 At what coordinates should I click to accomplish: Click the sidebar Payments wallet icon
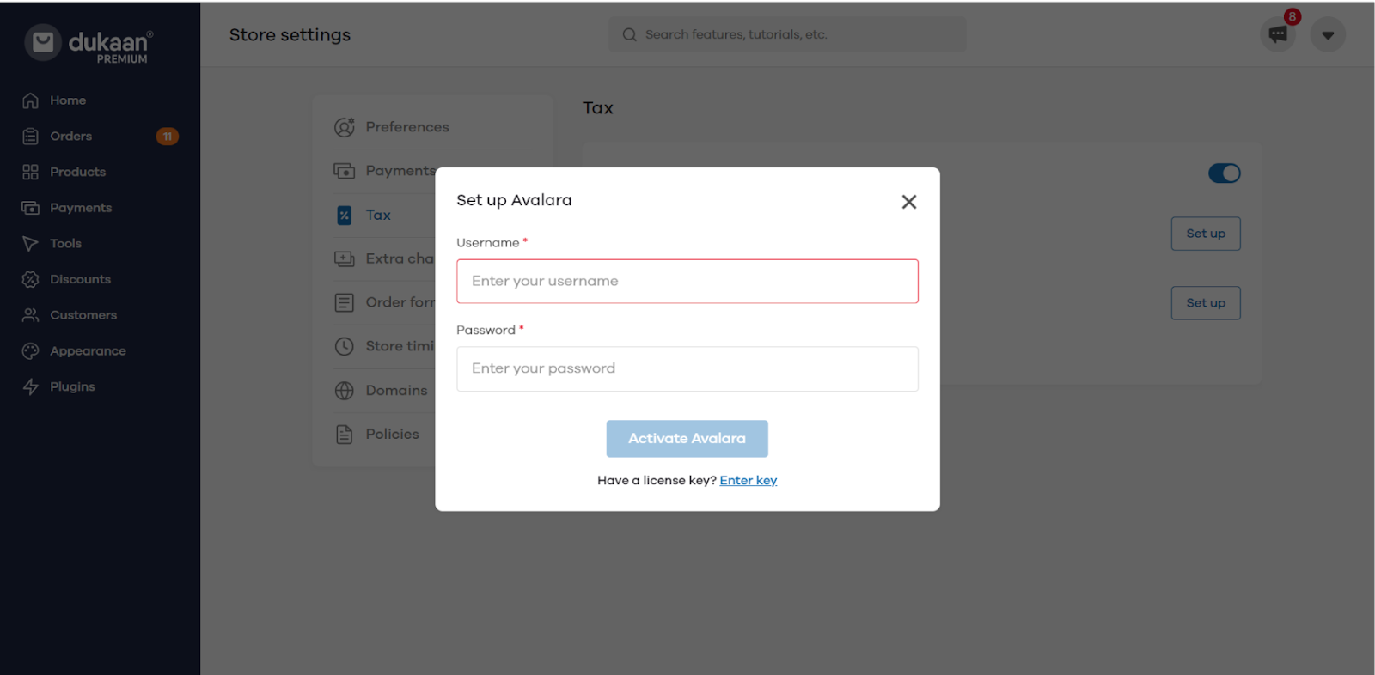pos(30,208)
